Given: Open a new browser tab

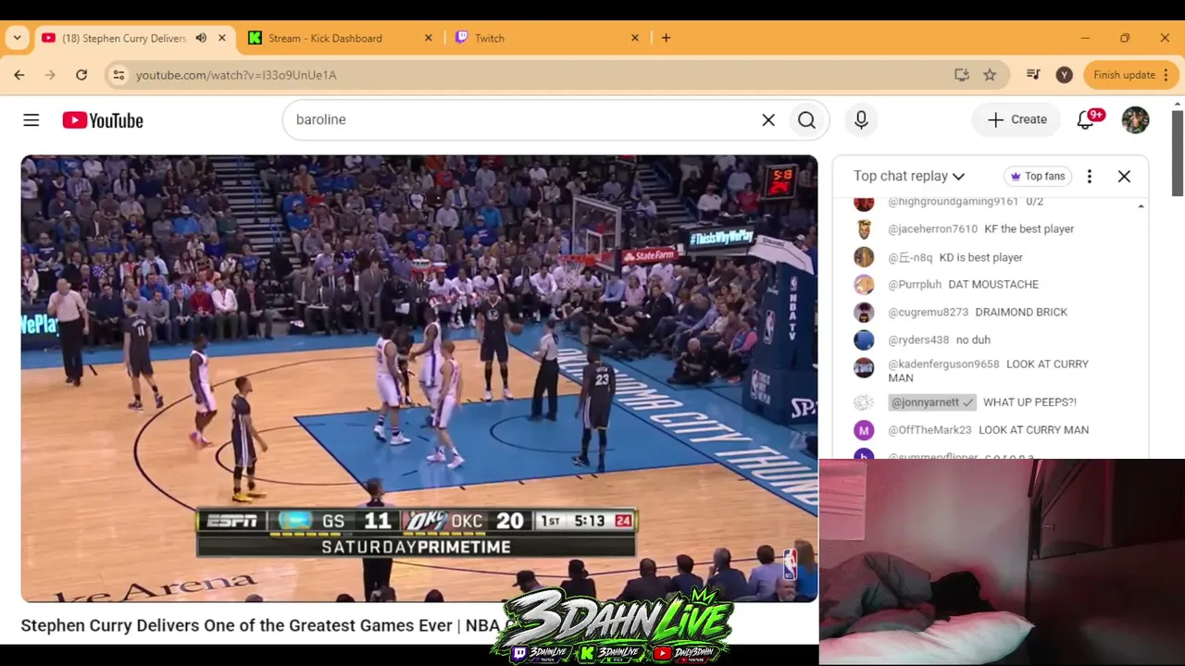Looking at the screenshot, I should 666,38.
